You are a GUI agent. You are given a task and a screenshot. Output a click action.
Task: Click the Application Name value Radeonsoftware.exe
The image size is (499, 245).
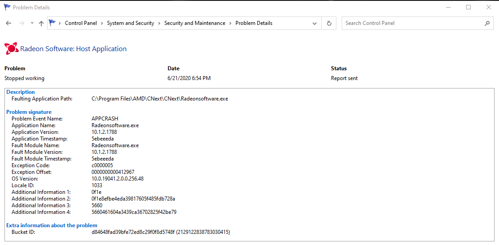pyautogui.click(x=115, y=125)
